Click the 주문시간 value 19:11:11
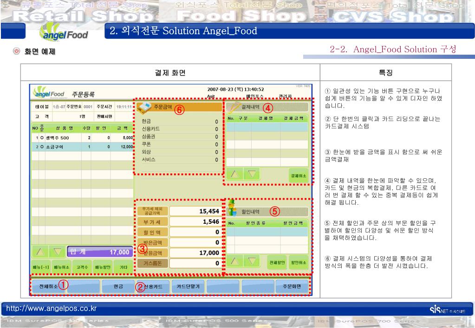 pyautogui.click(x=124, y=107)
